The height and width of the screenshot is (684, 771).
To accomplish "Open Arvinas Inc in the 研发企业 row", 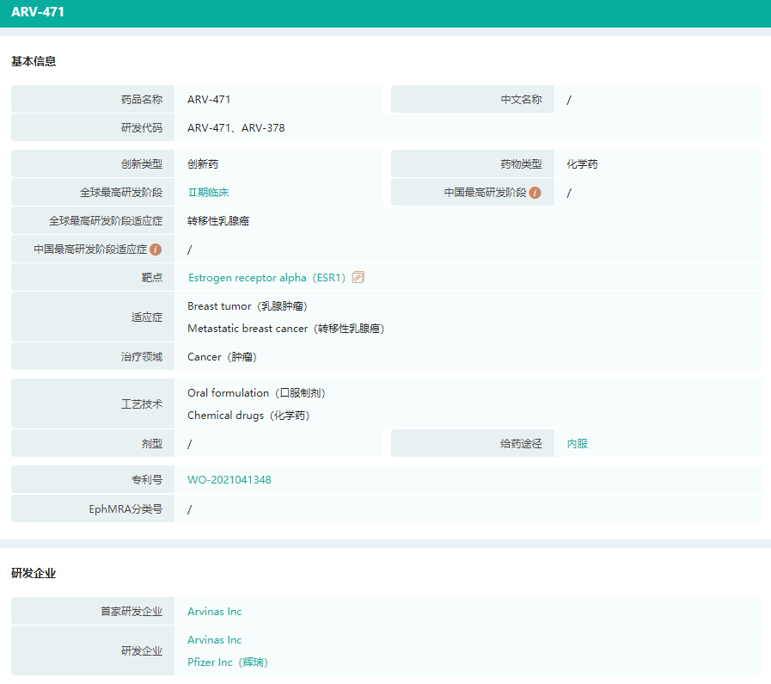I will [215, 640].
